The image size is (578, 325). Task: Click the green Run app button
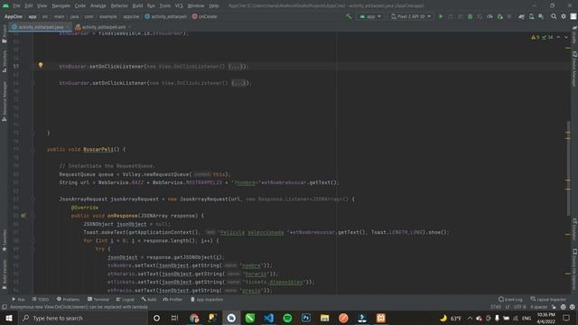point(441,16)
